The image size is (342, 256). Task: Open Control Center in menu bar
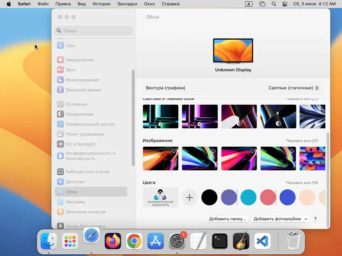click(285, 4)
